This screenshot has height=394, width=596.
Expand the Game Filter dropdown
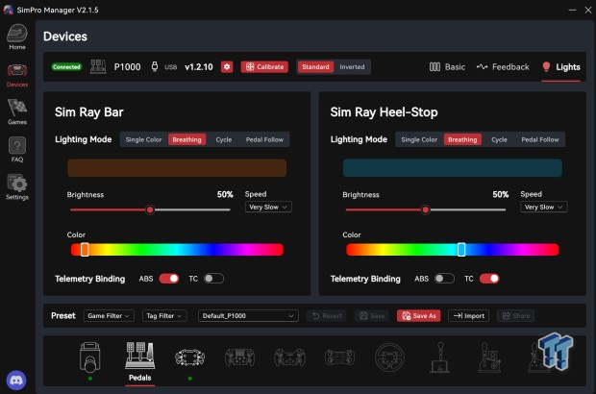pos(108,315)
